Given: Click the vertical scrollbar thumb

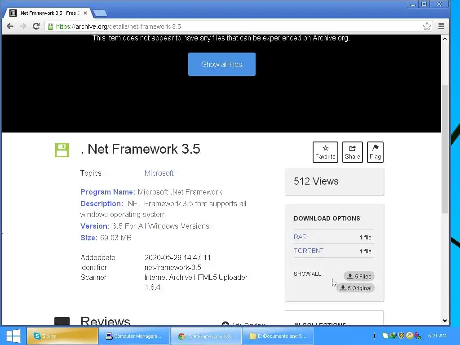Looking at the screenshot, I should point(445,150).
